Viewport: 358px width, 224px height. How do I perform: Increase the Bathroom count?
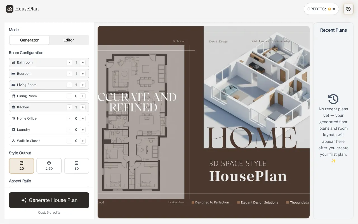pyautogui.click(x=83, y=62)
